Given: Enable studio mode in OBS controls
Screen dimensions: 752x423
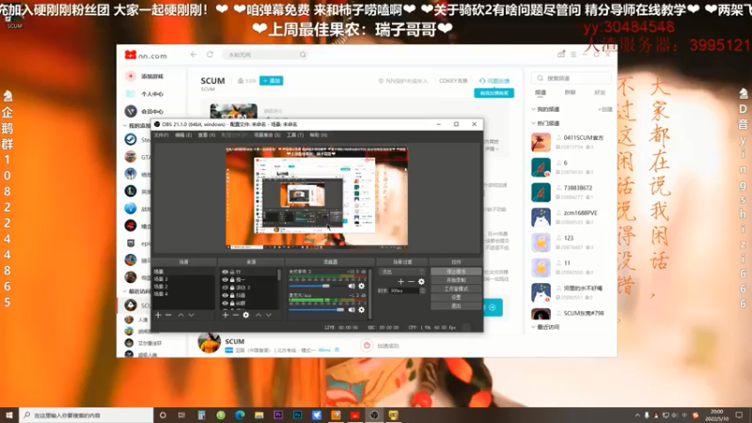Looking at the screenshot, I should 456,289.
